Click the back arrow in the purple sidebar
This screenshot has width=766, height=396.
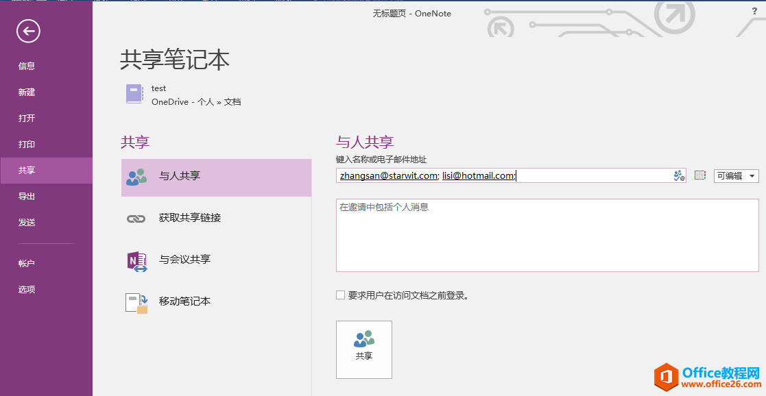point(27,31)
